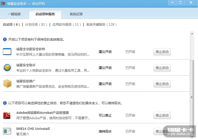
Task: Open the 优化记录 tab
Action: pos(76,14)
